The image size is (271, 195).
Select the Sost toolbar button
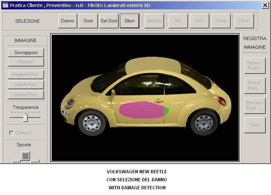click(88, 21)
